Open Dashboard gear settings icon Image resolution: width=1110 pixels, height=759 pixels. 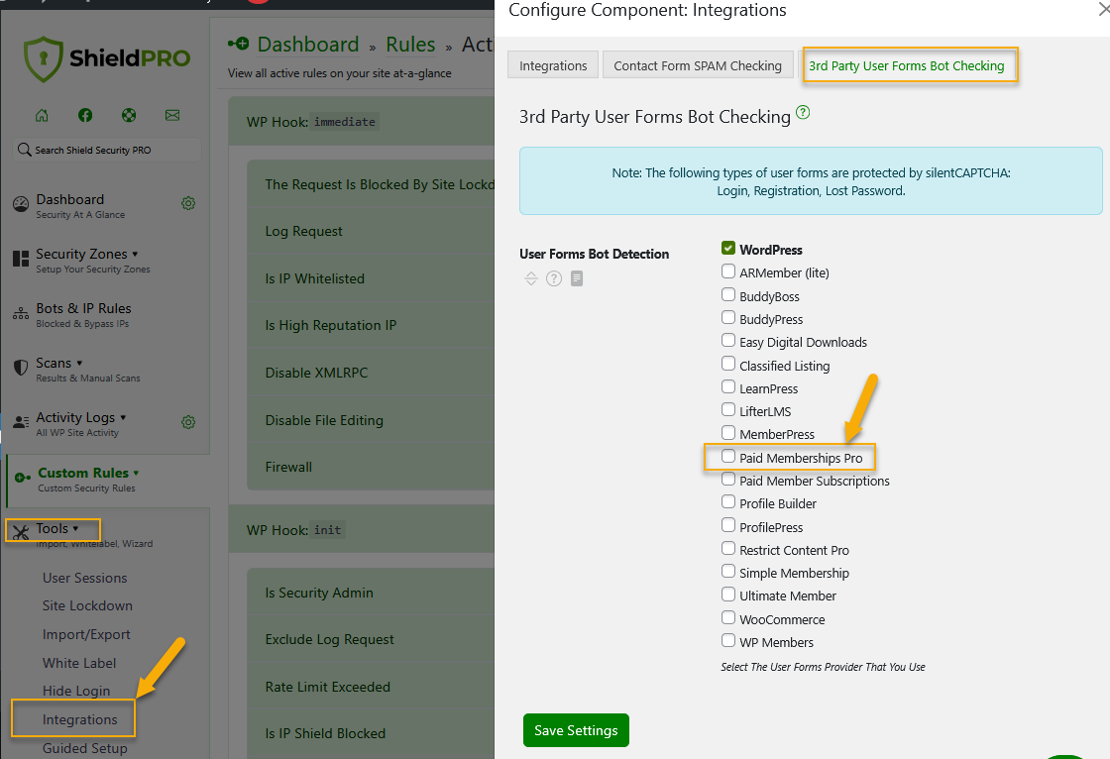(x=188, y=203)
